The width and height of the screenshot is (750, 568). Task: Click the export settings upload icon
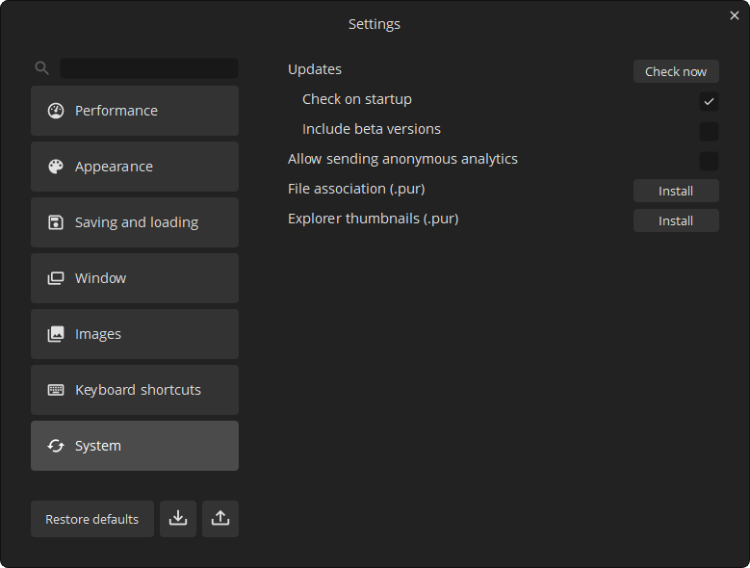[x=220, y=519]
